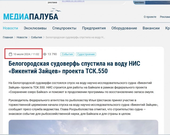Go to События in breadcrumbs

point(36,37)
